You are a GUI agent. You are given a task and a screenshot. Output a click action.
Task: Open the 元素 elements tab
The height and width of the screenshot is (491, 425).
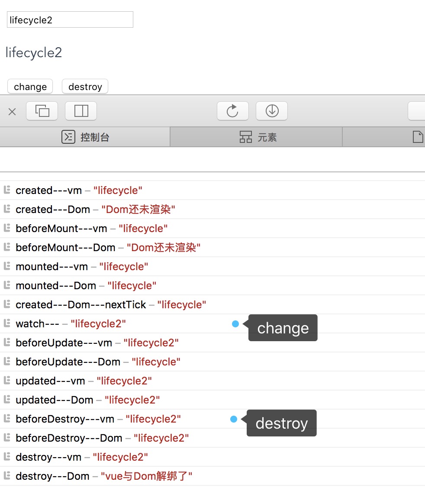258,137
